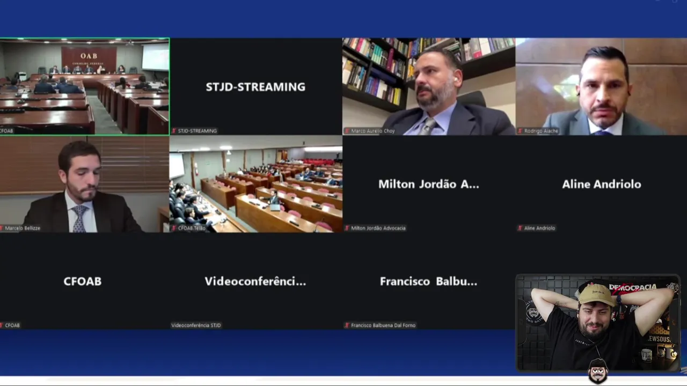Image resolution: width=687 pixels, height=386 pixels.
Task: Click the 'Marco Aurelio Choy' name label
Action: click(372, 131)
